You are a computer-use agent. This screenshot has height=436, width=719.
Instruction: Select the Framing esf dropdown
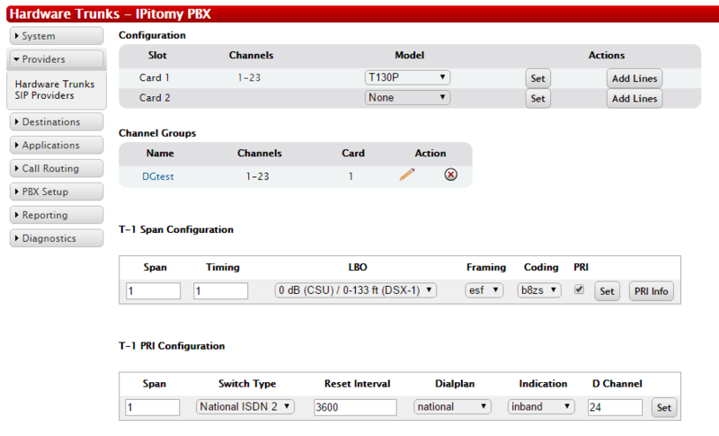coord(484,290)
